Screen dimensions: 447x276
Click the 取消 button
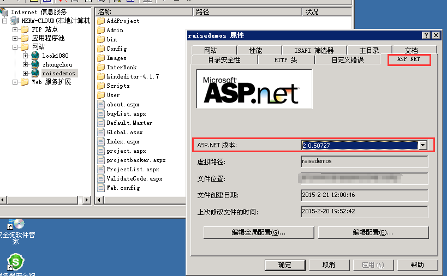329,265
